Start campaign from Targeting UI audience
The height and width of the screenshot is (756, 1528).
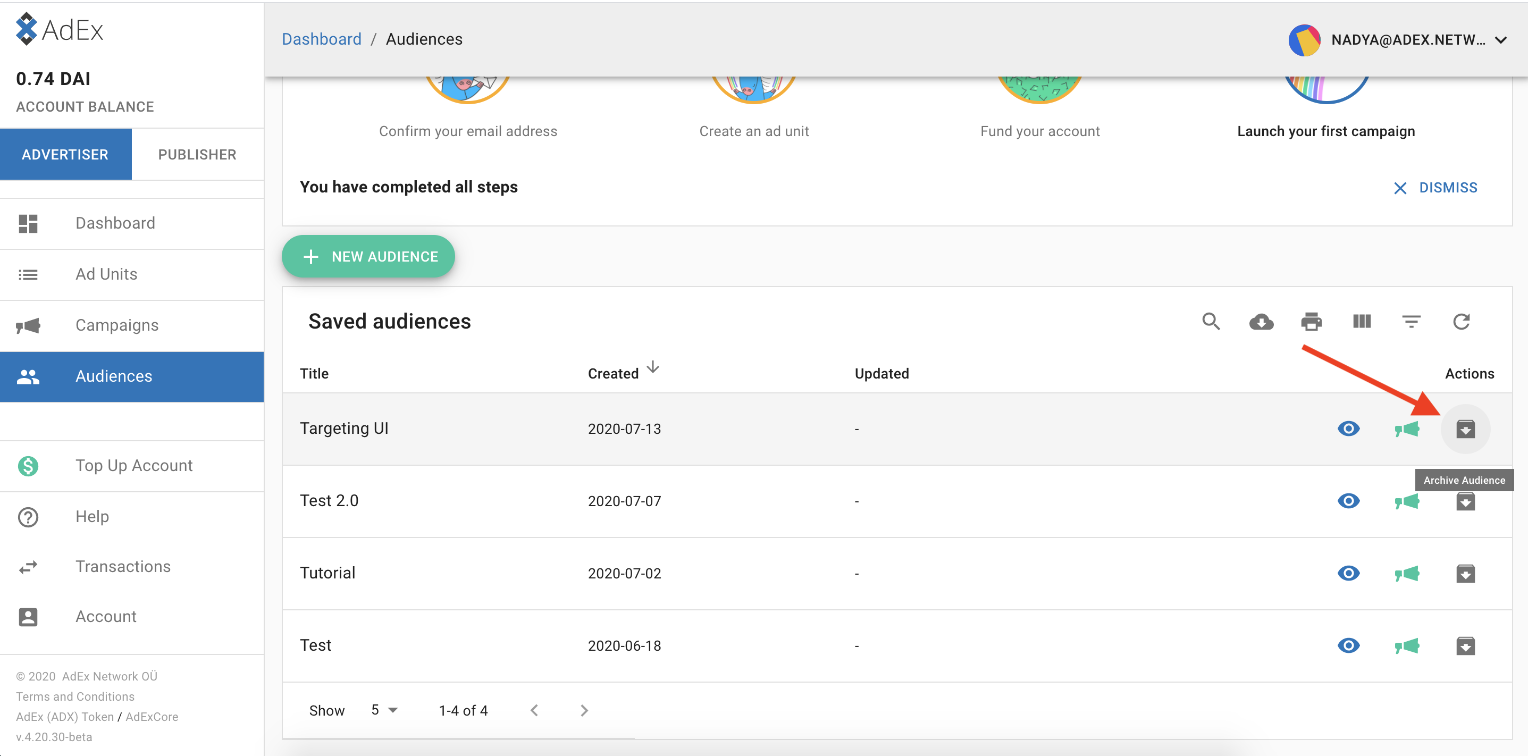tap(1406, 429)
